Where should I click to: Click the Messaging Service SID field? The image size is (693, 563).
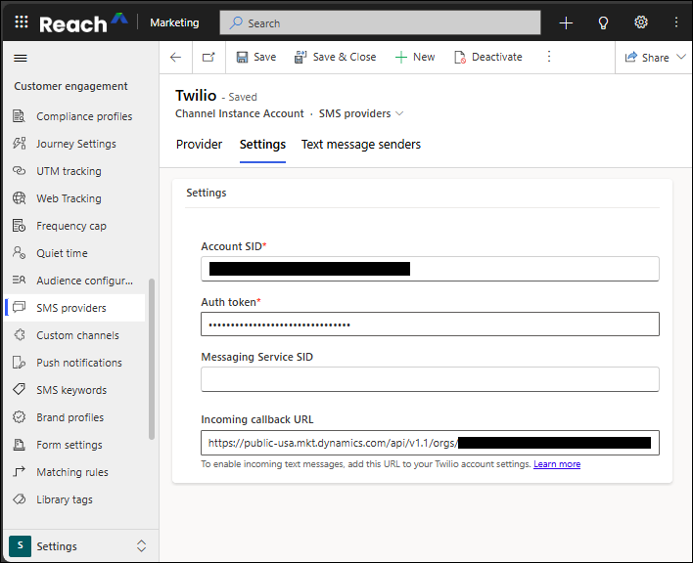coord(430,379)
